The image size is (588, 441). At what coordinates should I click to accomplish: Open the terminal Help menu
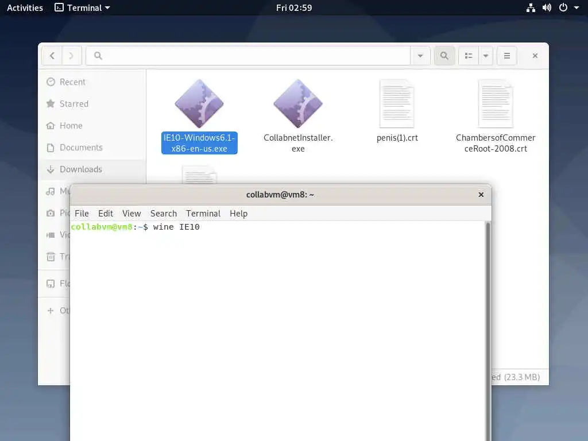coord(238,214)
